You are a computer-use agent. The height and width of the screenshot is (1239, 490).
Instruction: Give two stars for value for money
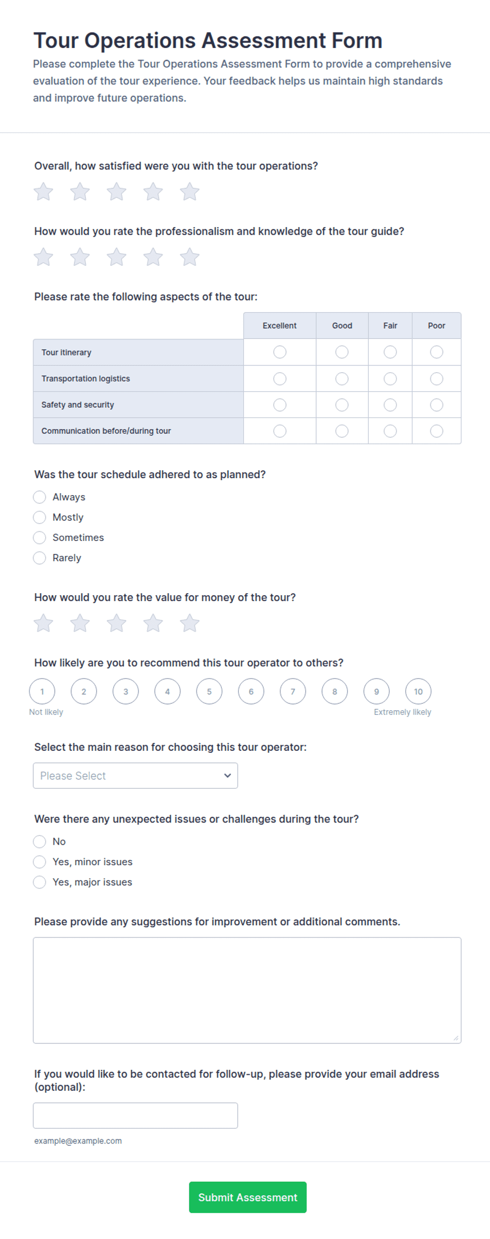(x=80, y=623)
